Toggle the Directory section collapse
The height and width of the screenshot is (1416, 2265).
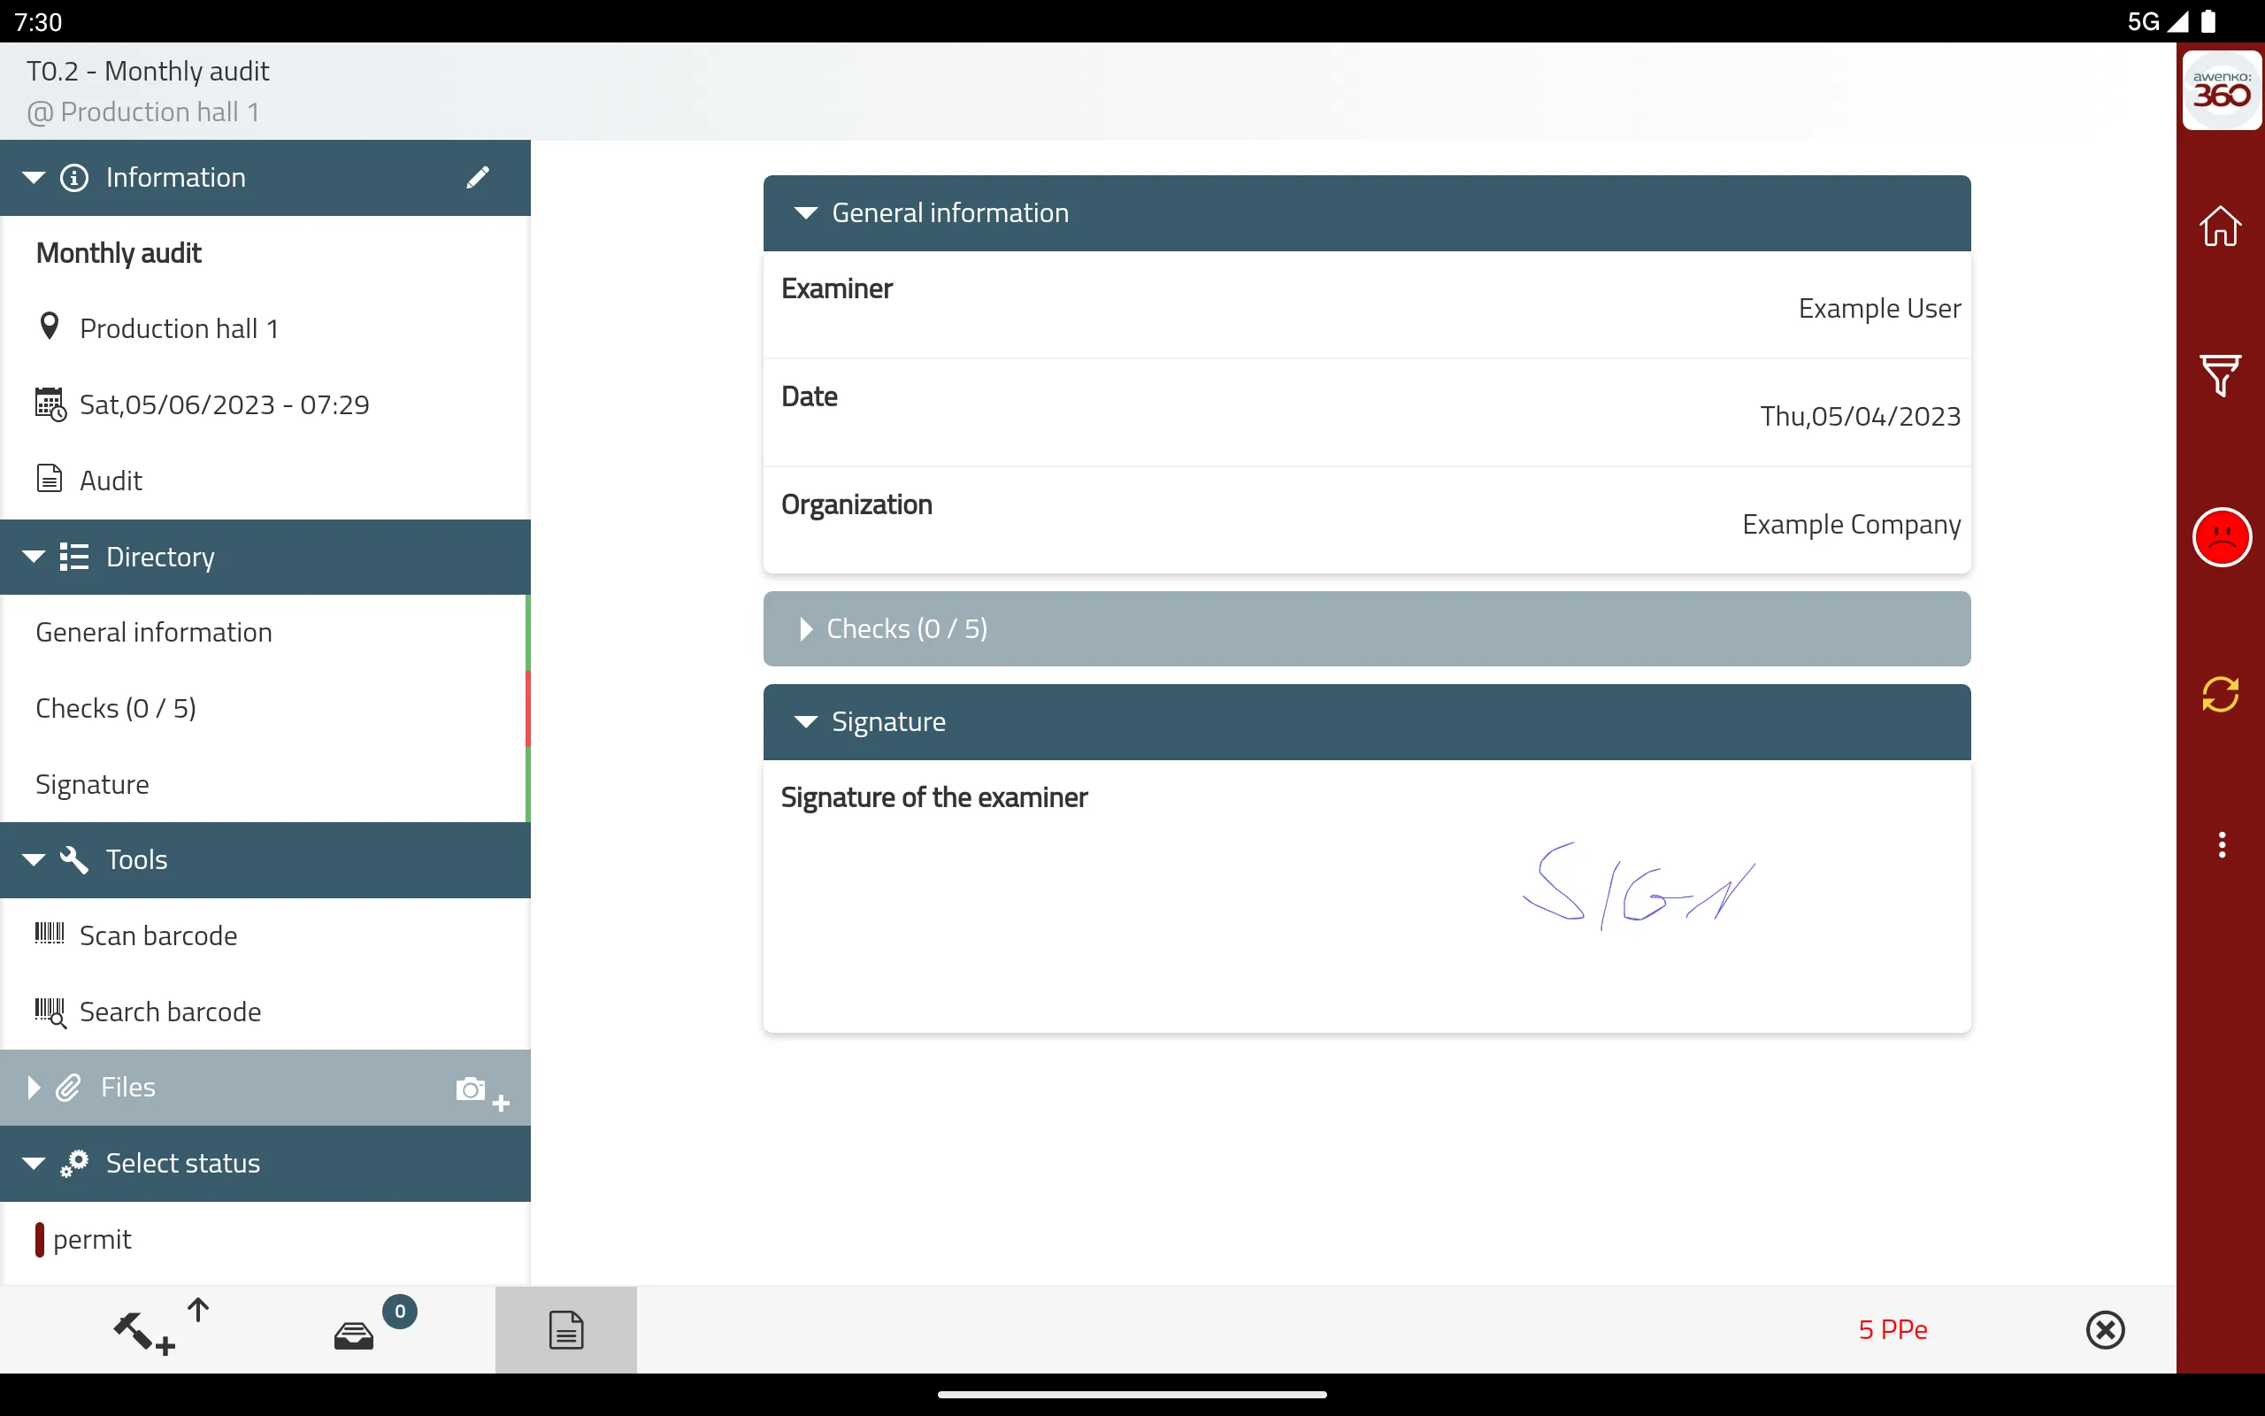[33, 557]
